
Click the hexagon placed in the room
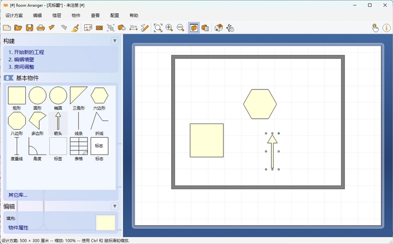260,104
